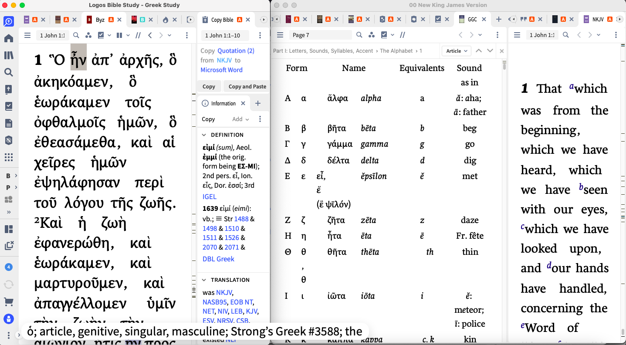Open visual filters dots in GGC panel

click(x=371, y=35)
